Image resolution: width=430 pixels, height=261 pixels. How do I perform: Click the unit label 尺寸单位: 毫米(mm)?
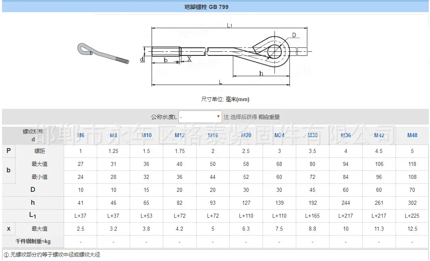point(225,99)
